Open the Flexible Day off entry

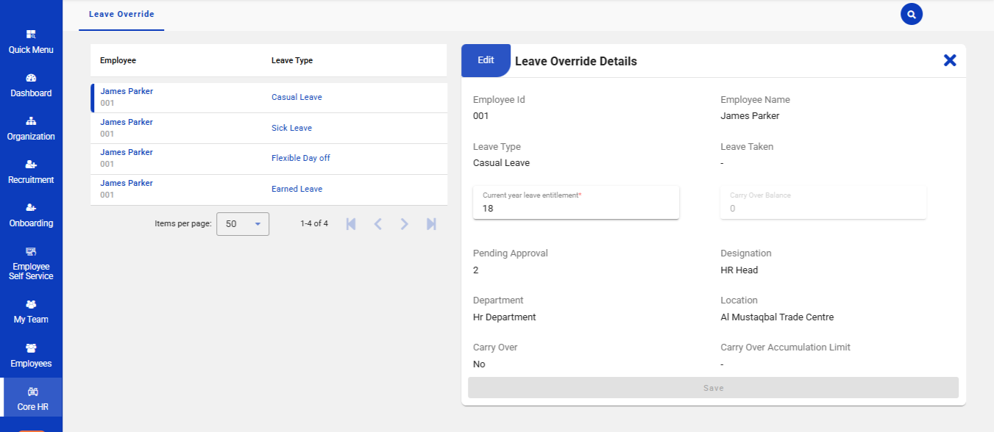pos(269,159)
